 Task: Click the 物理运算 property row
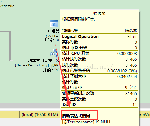99,31
